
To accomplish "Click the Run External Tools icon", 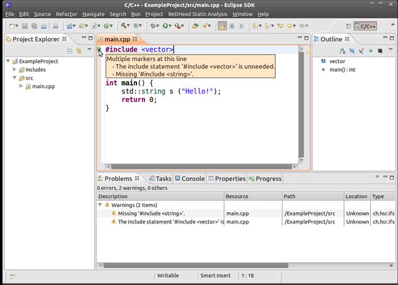I will click(x=177, y=26).
